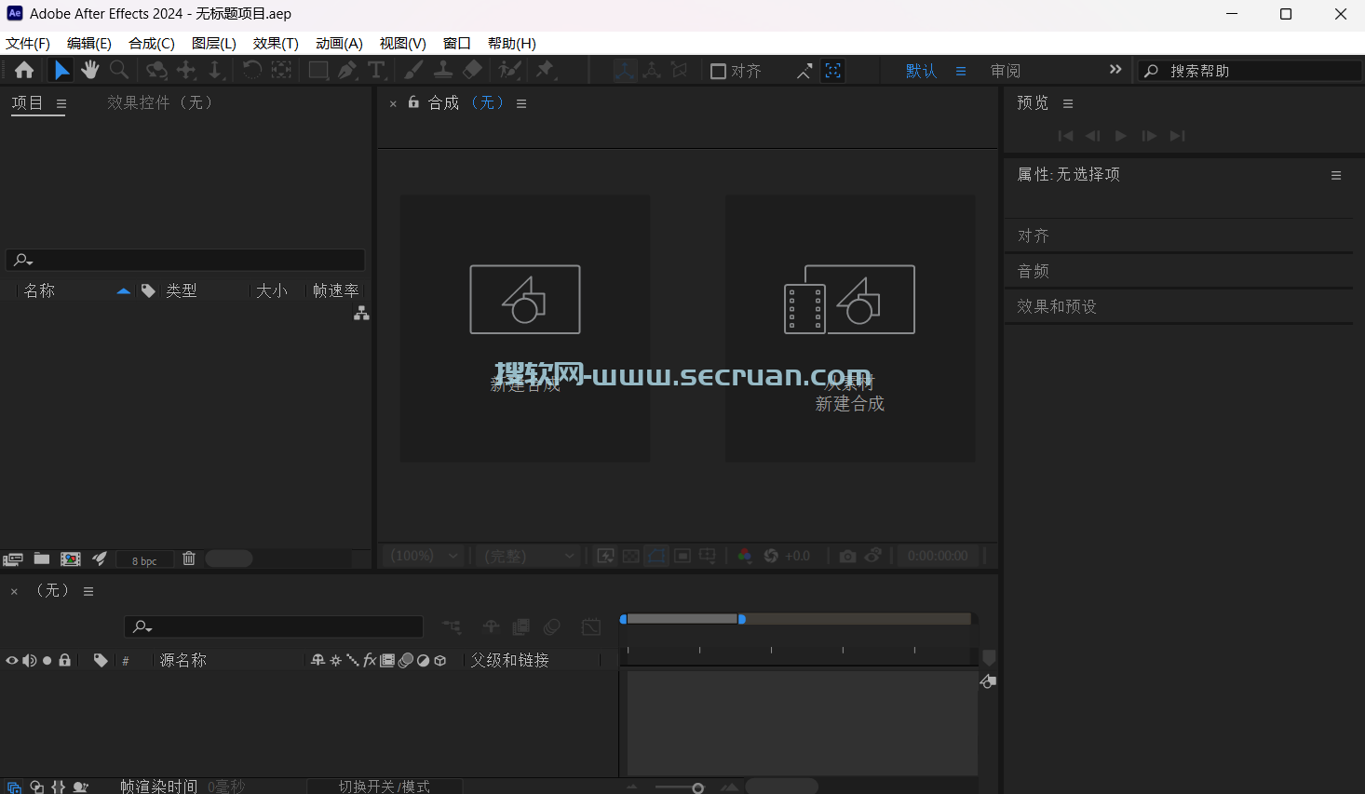Toggle audio speaker column in timeline
Viewport: 1365px width, 794px height.
pyautogui.click(x=30, y=660)
